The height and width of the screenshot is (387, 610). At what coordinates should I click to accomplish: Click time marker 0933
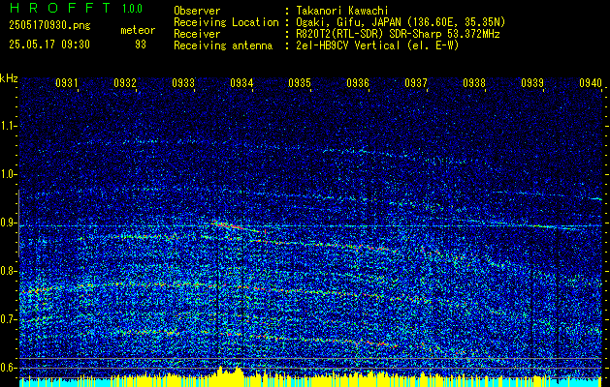pos(183,82)
